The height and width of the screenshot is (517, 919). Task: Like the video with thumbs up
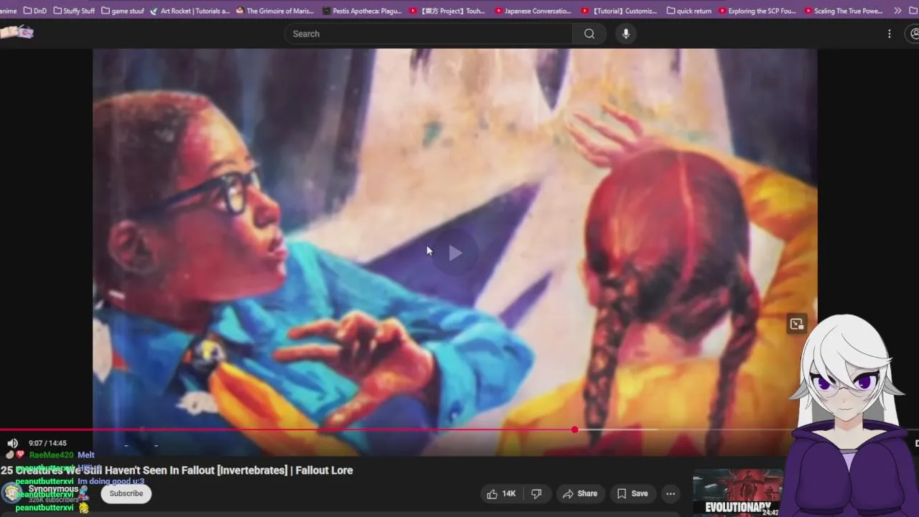coord(501,493)
